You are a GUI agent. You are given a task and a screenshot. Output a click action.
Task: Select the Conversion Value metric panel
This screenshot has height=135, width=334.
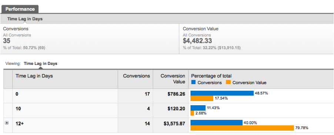pyautogui.click(x=257, y=39)
